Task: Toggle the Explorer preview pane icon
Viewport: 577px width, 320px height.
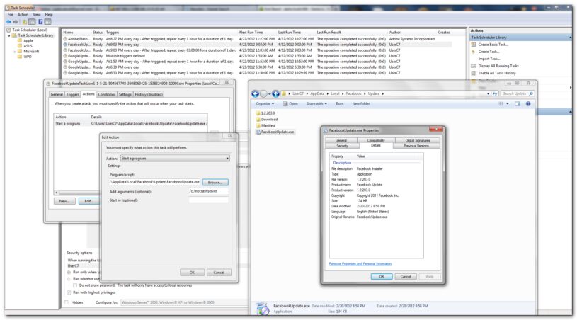Action: click(518, 104)
